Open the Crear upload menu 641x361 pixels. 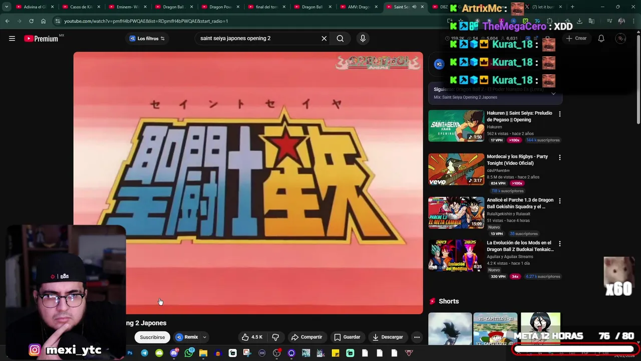[x=576, y=39]
